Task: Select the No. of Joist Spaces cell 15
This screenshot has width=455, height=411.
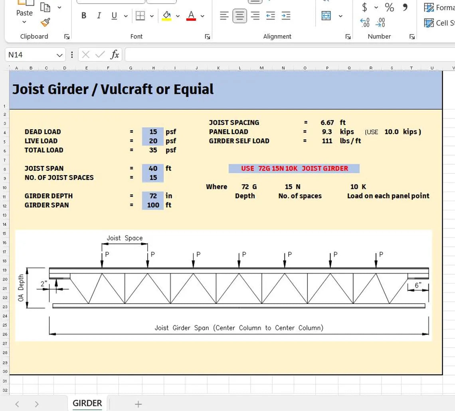Action: pos(153,178)
